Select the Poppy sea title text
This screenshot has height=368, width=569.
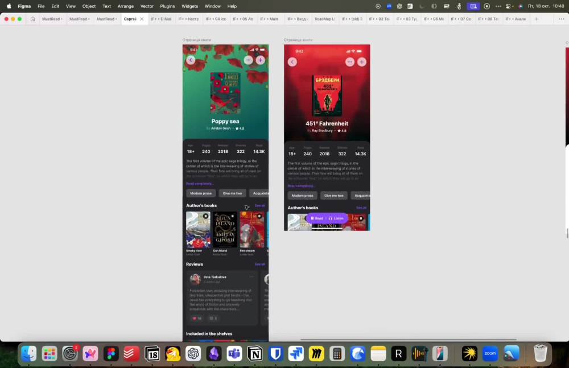225,121
